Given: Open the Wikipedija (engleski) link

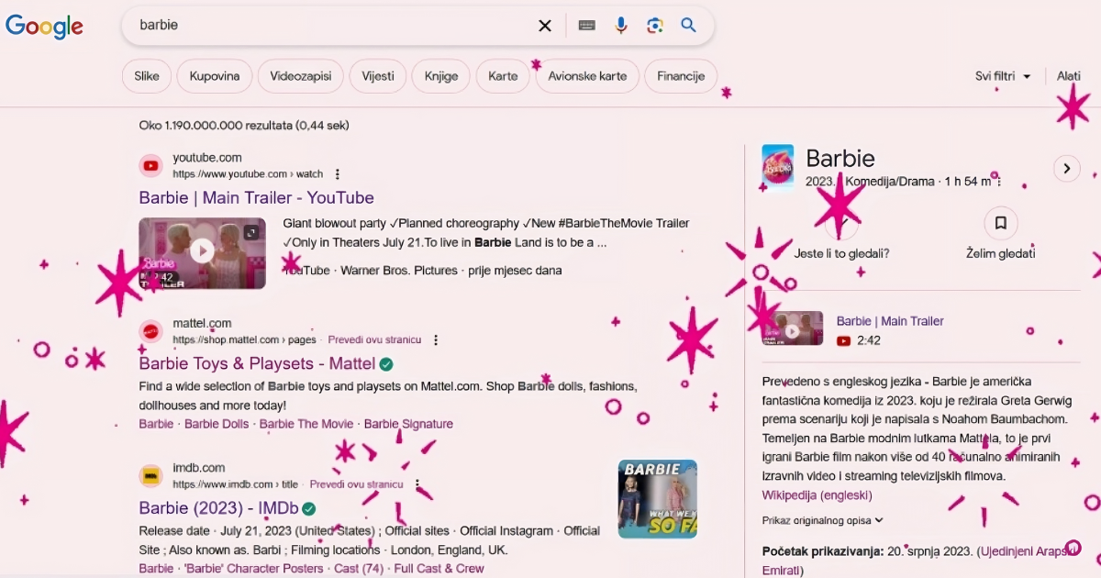Looking at the screenshot, I should [x=817, y=495].
